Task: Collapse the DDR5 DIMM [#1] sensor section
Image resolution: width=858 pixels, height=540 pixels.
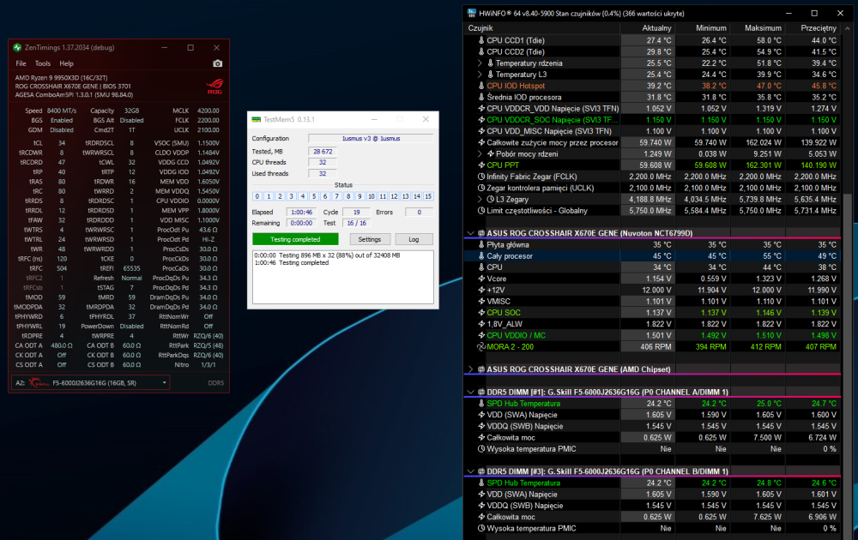Action: (x=470, y=392)
